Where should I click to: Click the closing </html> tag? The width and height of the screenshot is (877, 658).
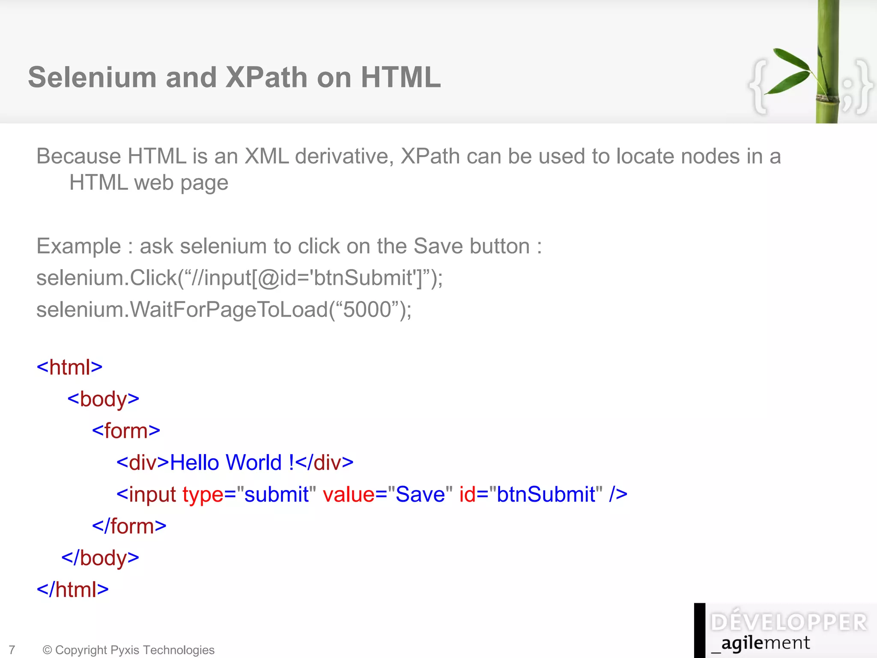tap(72, 589)
